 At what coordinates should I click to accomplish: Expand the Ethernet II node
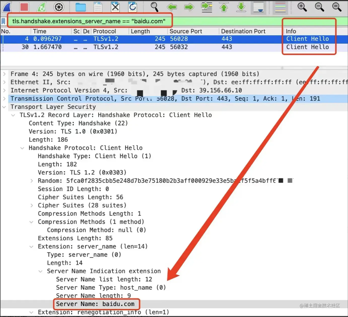[4, 82]
